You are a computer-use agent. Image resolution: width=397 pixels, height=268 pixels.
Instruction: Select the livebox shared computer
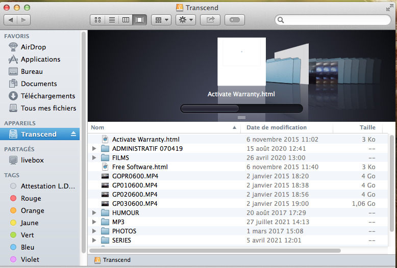[32, 160]
